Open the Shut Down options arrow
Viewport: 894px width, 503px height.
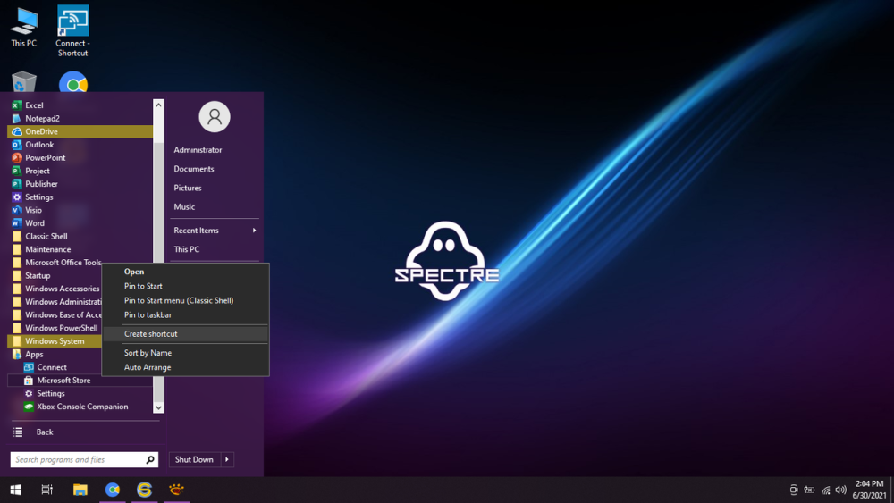pyautogui.click(x=227, y=460)
